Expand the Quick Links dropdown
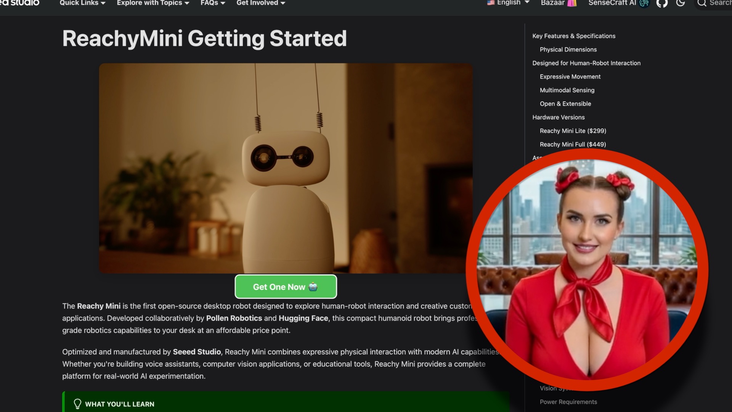Screen dimensions: 732x412 click(x=82, y=3)
